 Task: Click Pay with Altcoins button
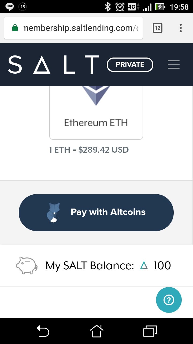[96, 212]
